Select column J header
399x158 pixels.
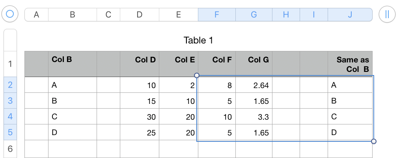click(350, 15)
